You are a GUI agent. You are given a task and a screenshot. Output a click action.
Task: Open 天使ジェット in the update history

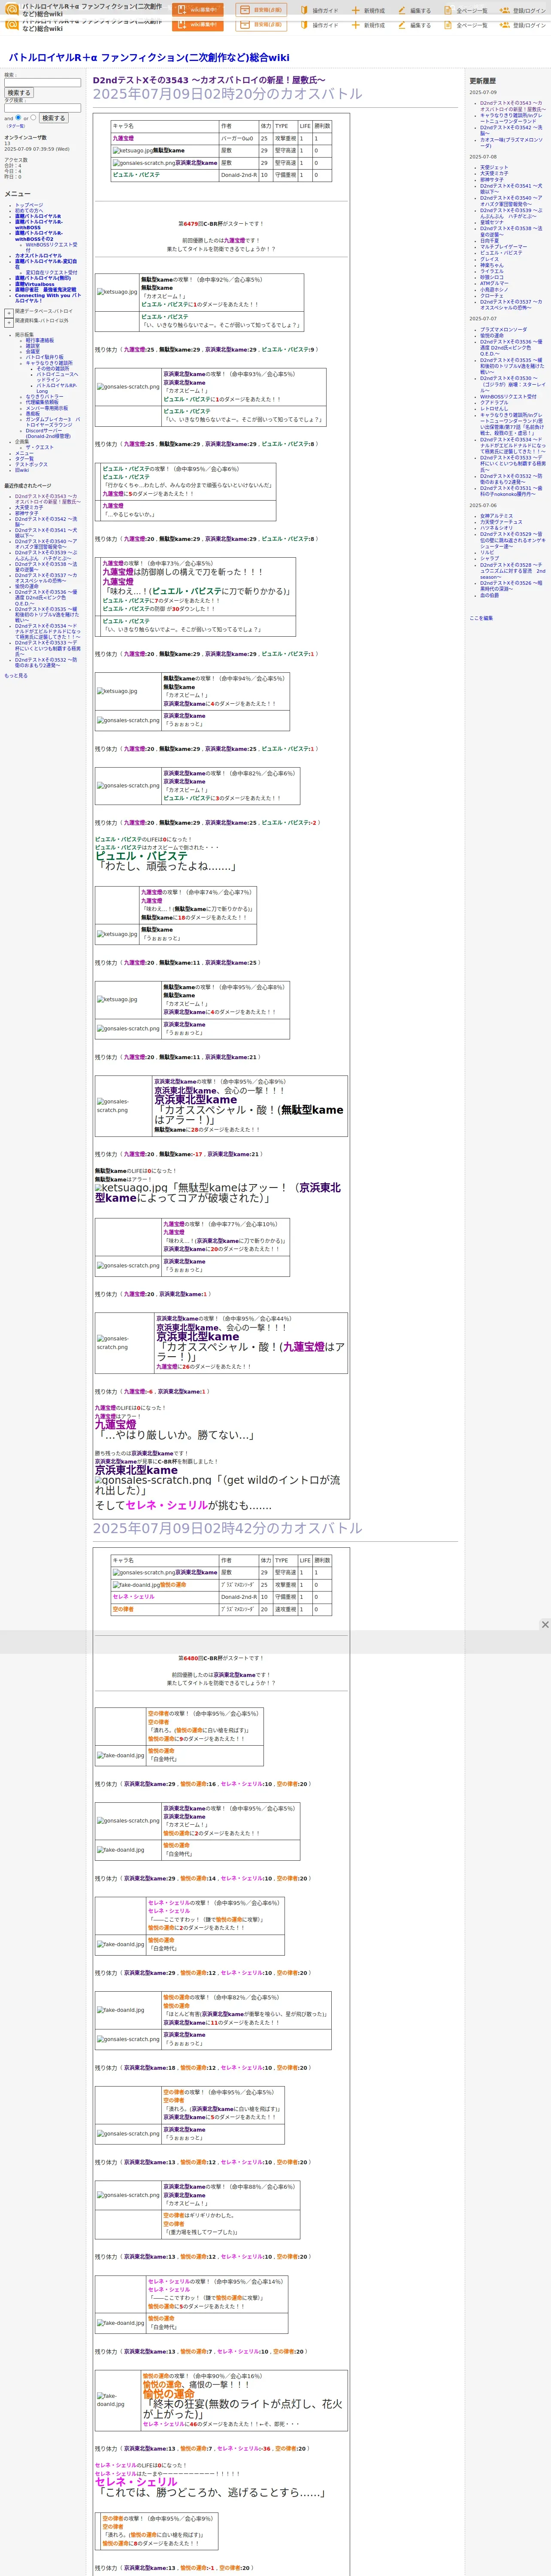494,167
